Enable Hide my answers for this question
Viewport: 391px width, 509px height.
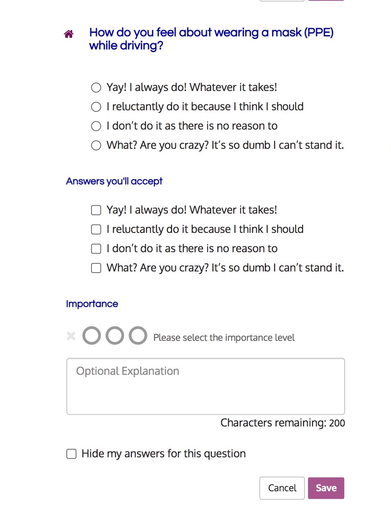pos(71,454)
